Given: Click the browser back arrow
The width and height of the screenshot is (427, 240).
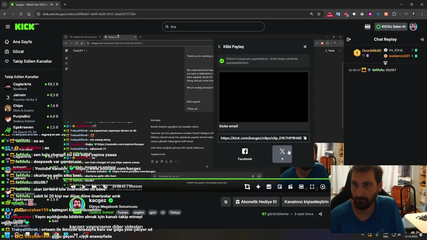Looking at the screenshot, I should pos(5,14).
